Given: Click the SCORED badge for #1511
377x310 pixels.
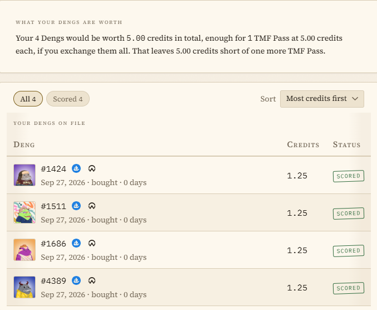Looking at the screenshot, I should tap(349, 213).
